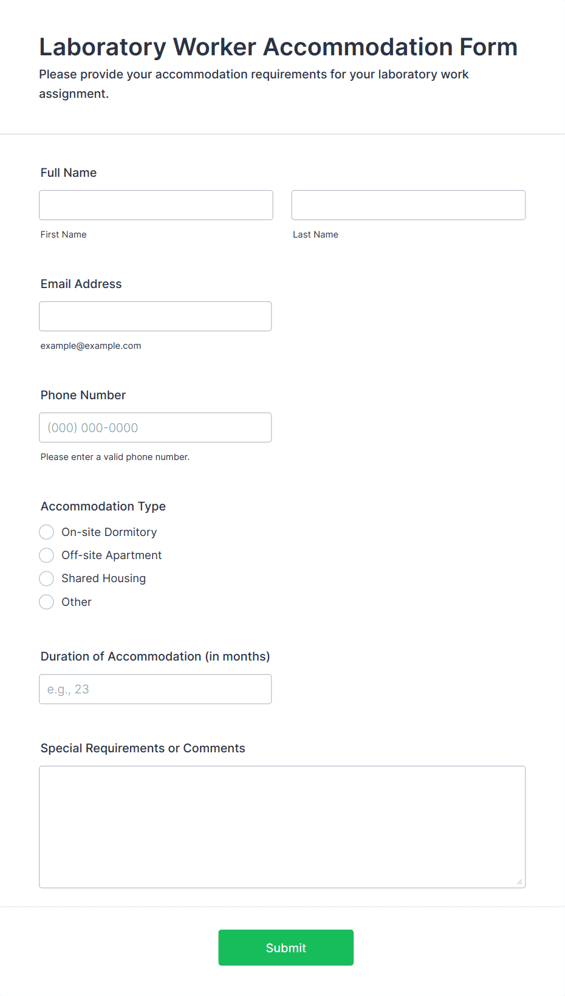Click the First Name input field
Image resolution: width=565 pixels, height=996 pixels.
(x=156, y=205)
